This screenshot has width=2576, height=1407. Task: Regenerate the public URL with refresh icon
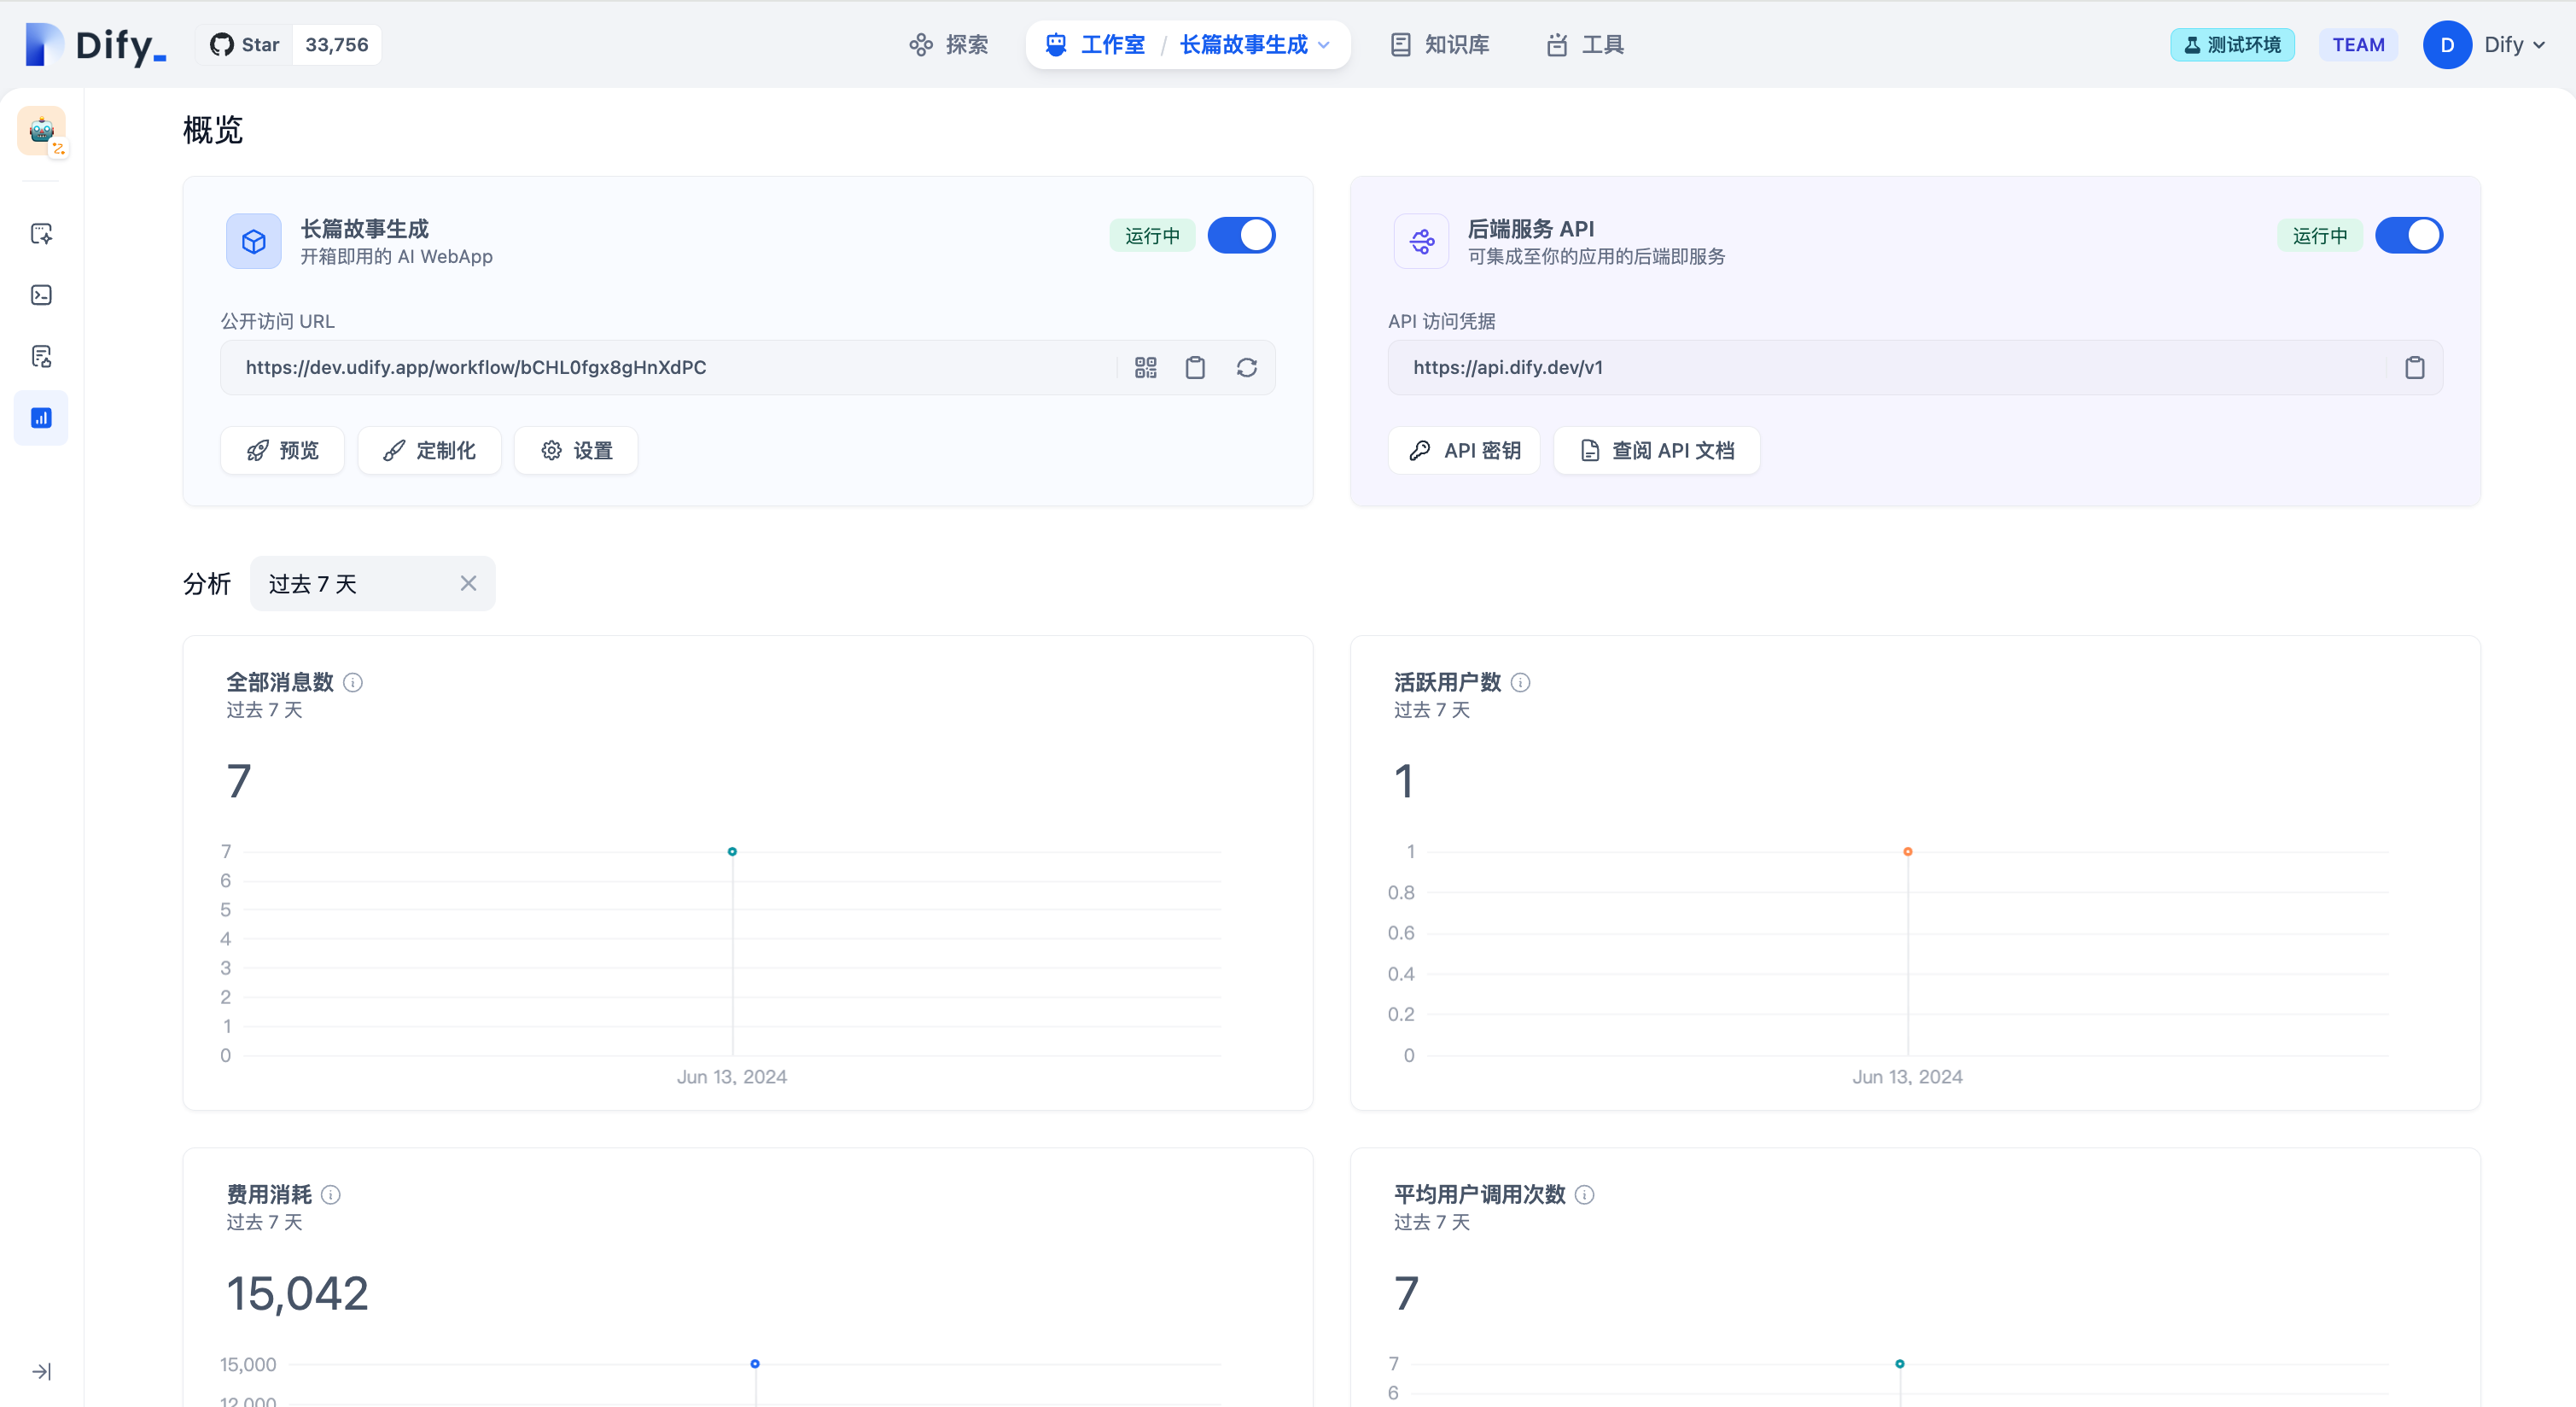1246,367
